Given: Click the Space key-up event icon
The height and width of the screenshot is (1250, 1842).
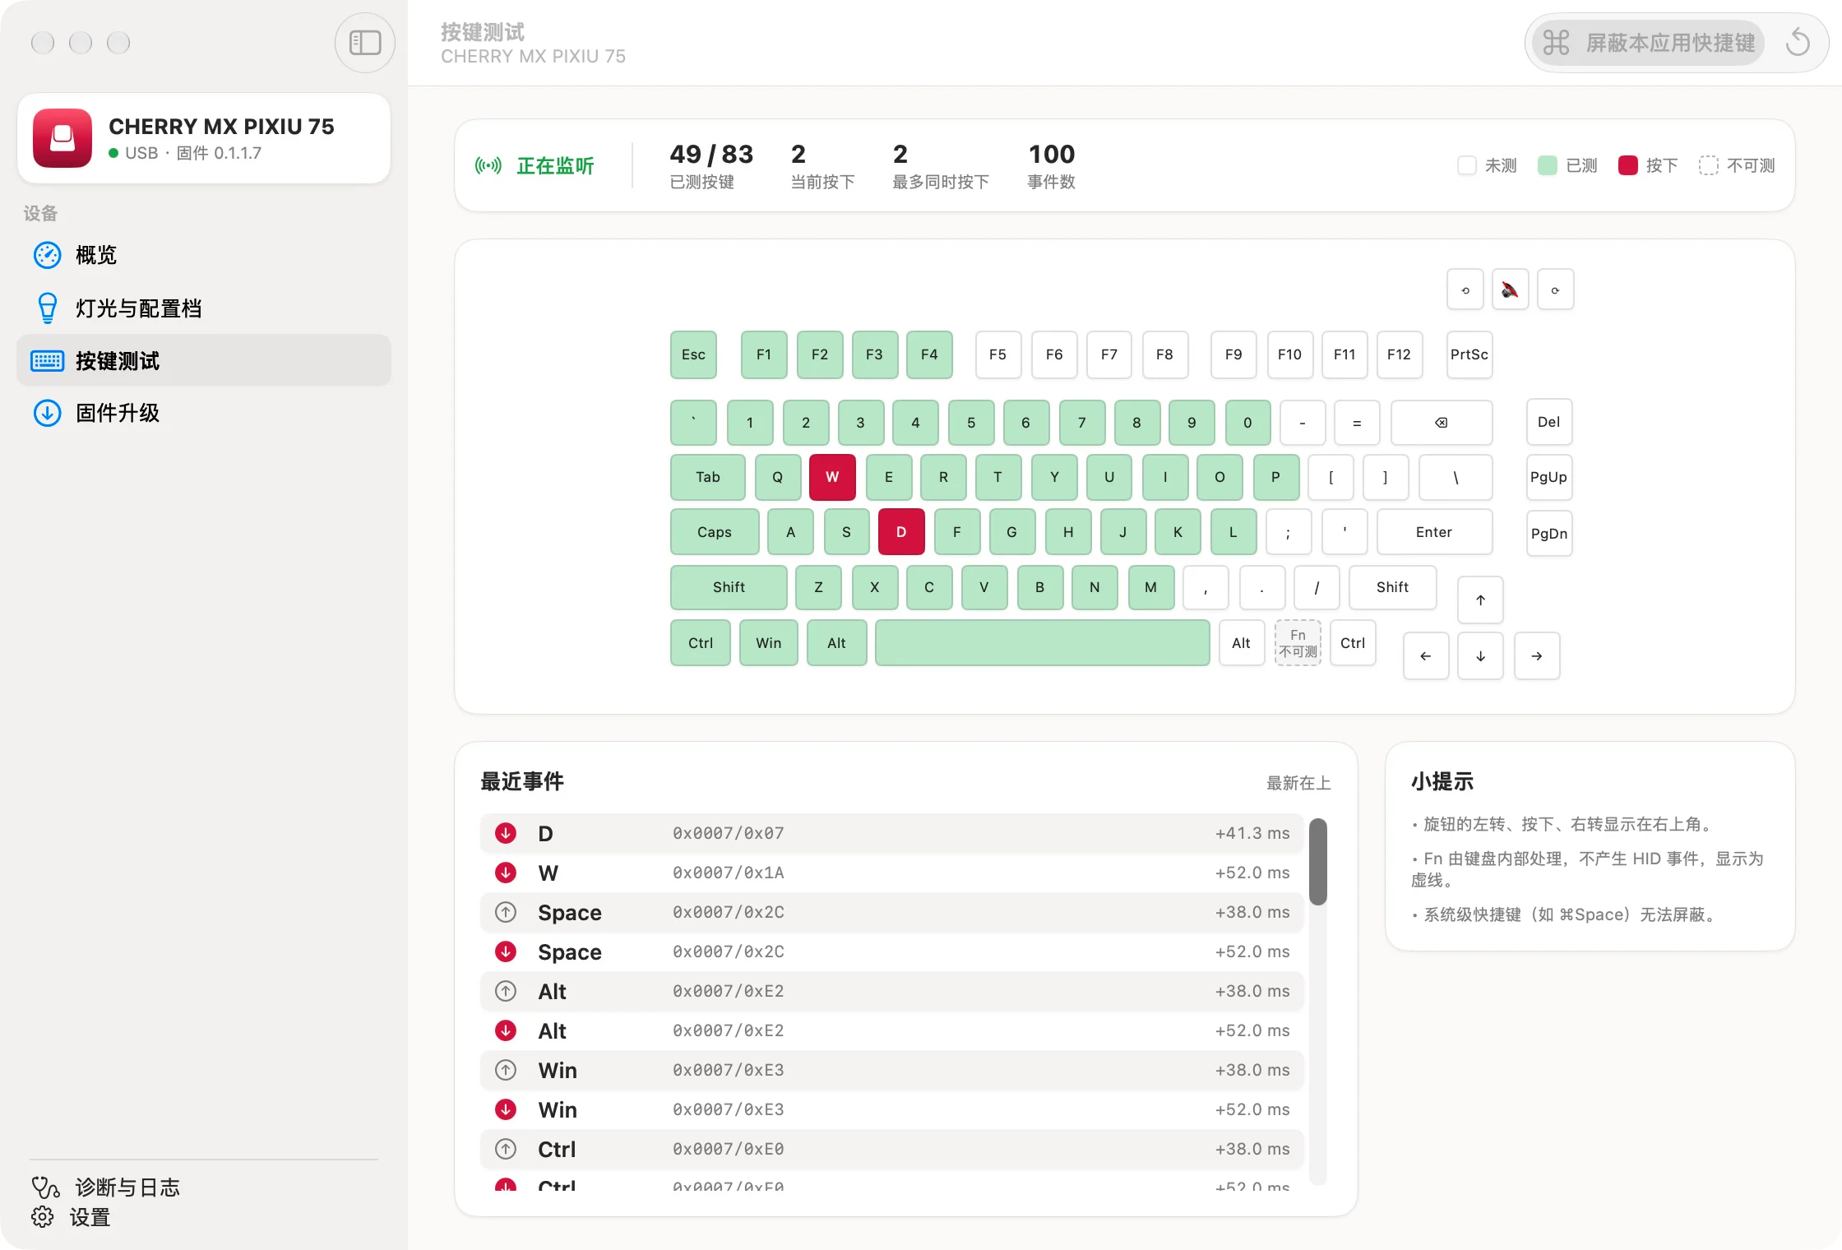Looking at the screenshot, I should point(506,912).
